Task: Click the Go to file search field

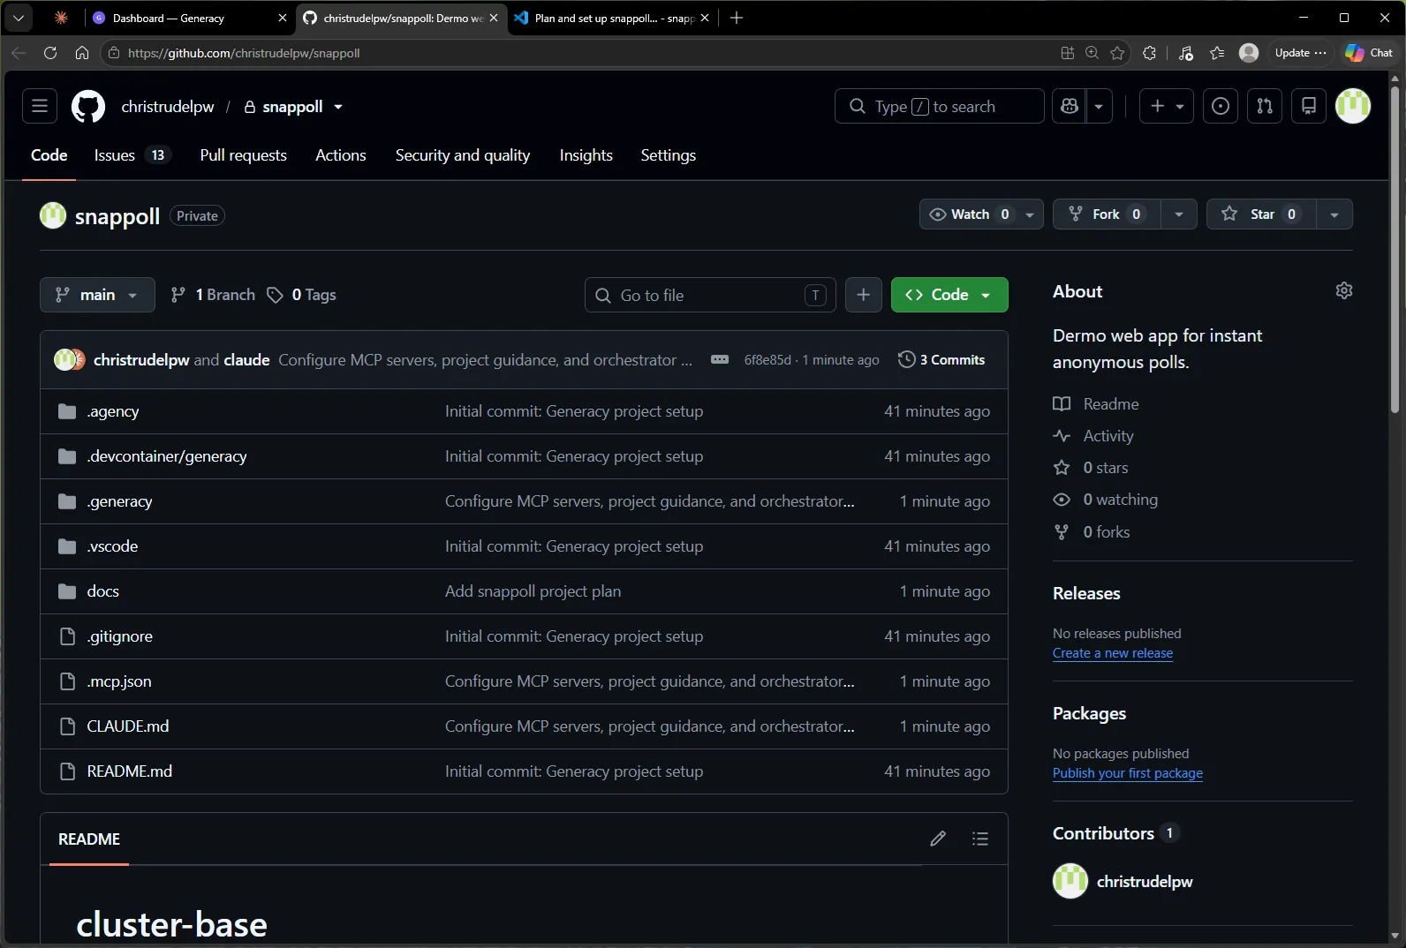Action: (x=710, y=295)
